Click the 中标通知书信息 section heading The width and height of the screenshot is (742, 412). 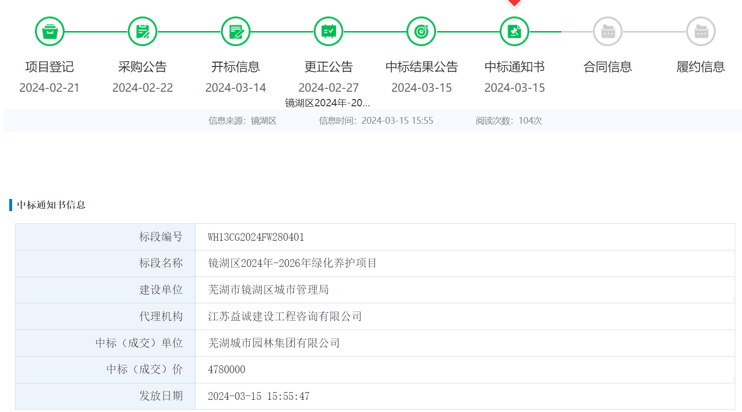coord(51,205)
